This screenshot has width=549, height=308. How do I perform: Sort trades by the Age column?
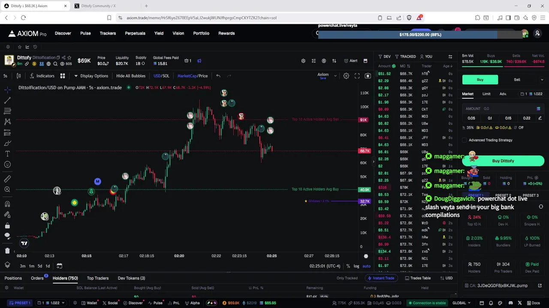click(448, 66)
